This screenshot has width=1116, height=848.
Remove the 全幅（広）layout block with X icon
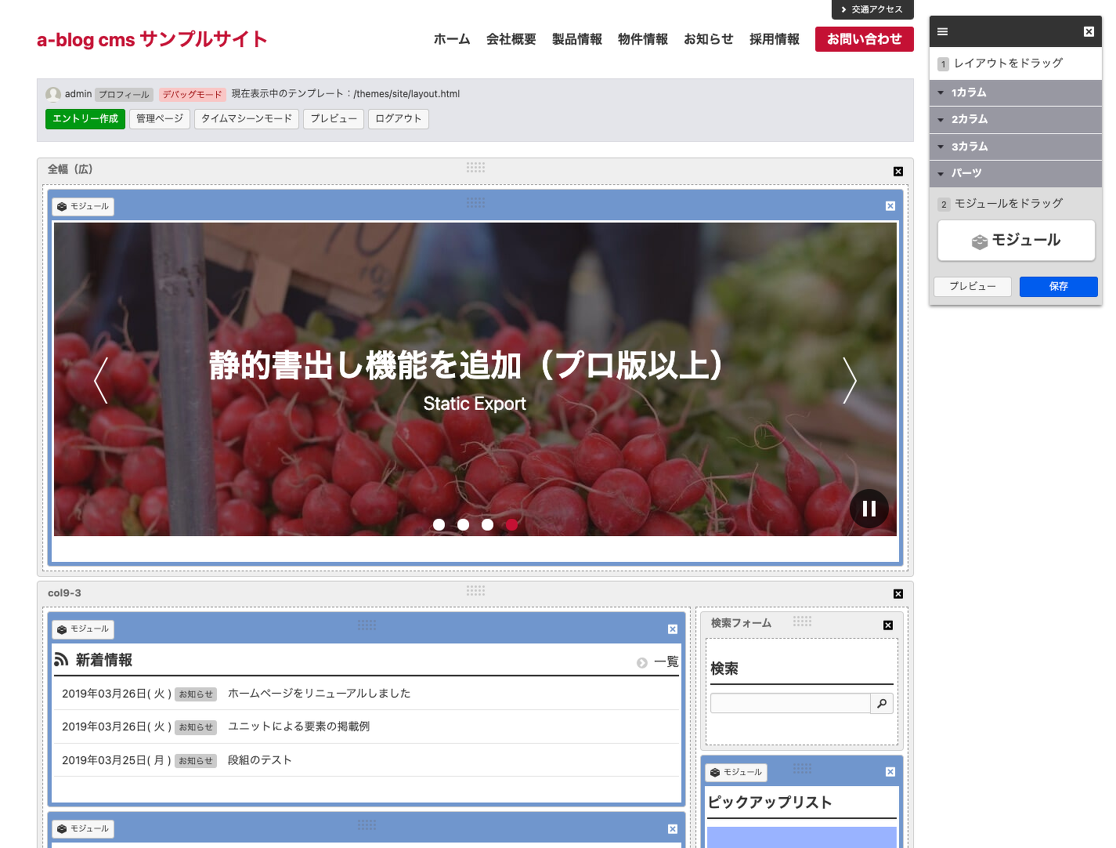(x=898, y=172)
